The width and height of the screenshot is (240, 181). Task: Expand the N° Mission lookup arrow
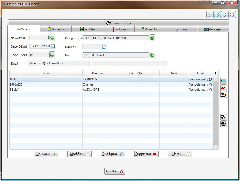pyautogui.click(x=52, y=38)
